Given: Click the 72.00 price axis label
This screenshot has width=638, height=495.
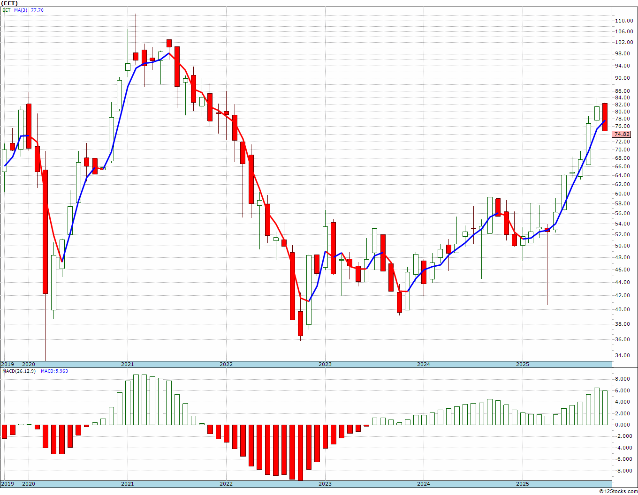Looking at the screenshot, I should coord(623,142).
